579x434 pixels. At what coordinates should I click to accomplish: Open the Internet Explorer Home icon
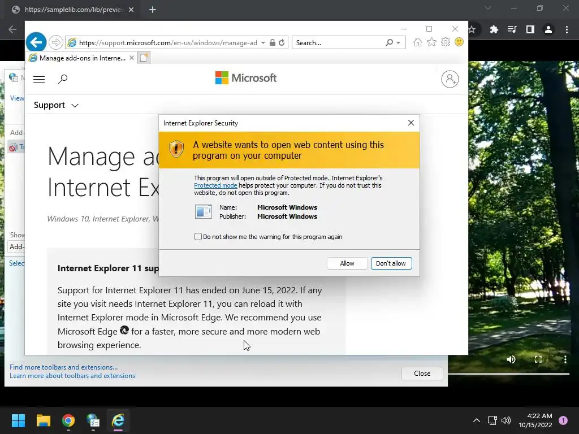pyautogui.click(x=418, y=42)
